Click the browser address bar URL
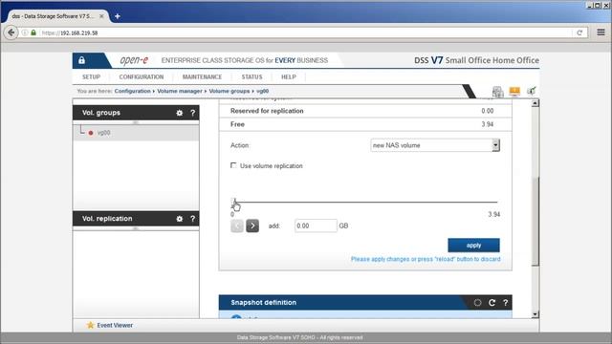 [70, 33]
